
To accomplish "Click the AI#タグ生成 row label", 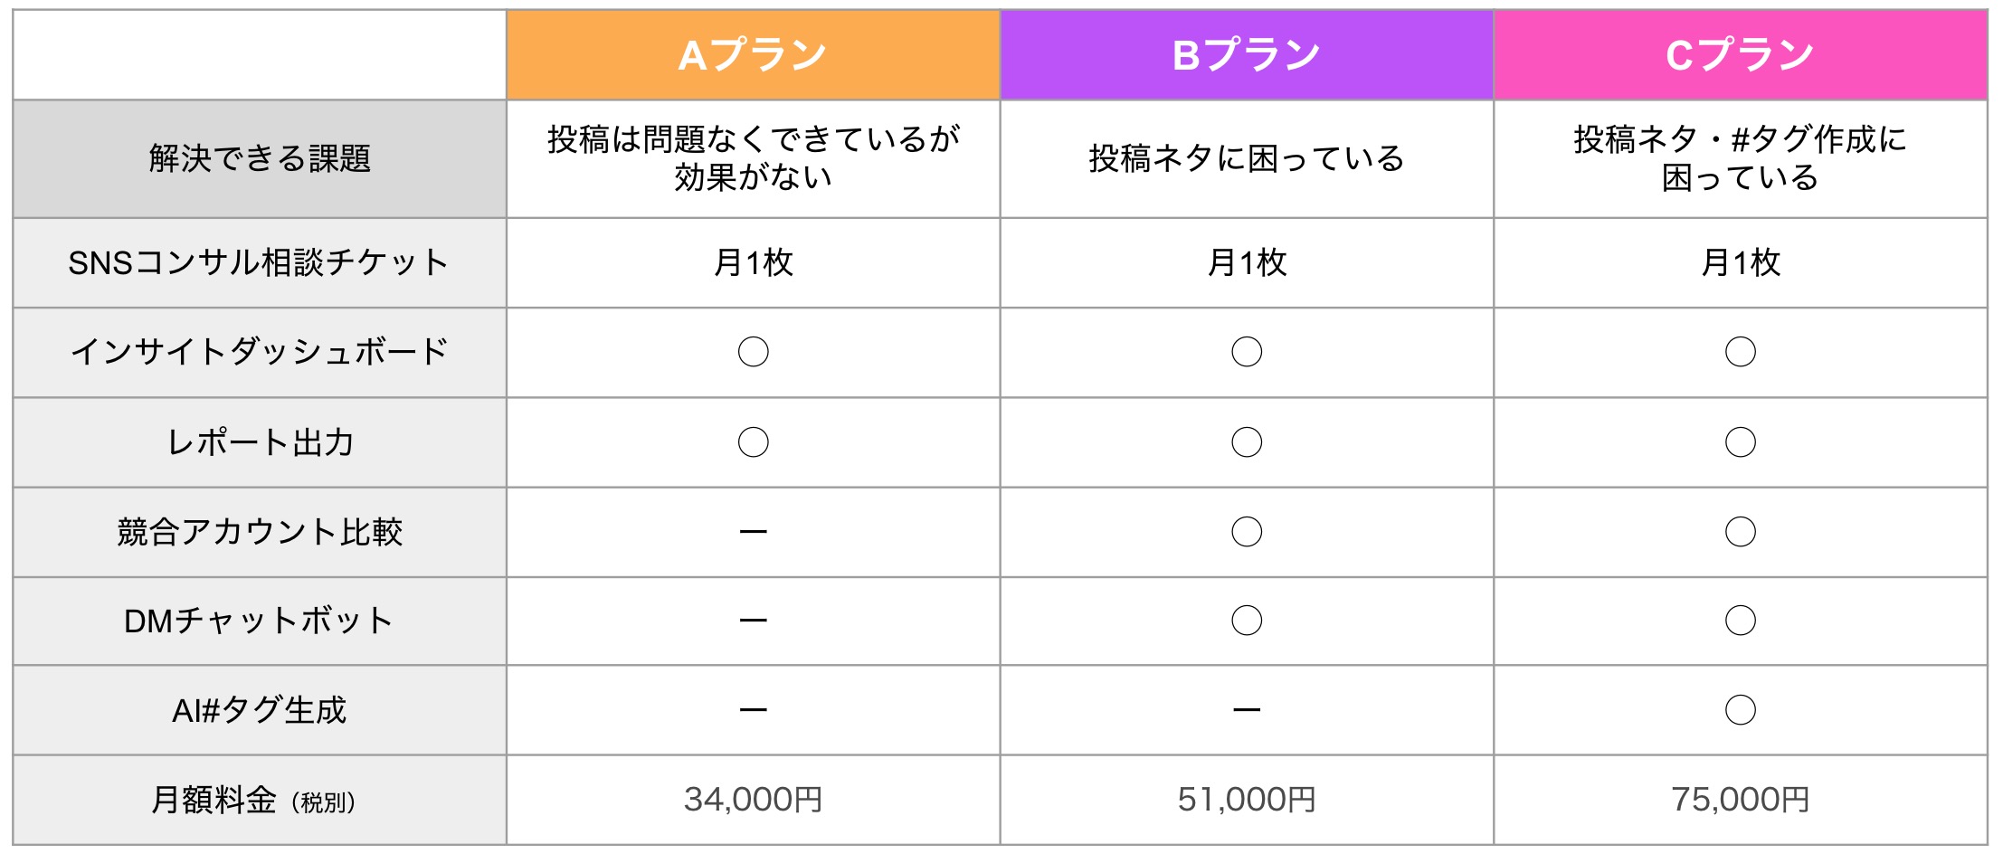I will (x=260, y=710).
